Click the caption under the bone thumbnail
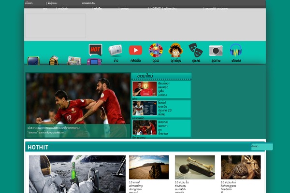The width and height of the screenshot is (290, 193). click(x=182, y=187)
